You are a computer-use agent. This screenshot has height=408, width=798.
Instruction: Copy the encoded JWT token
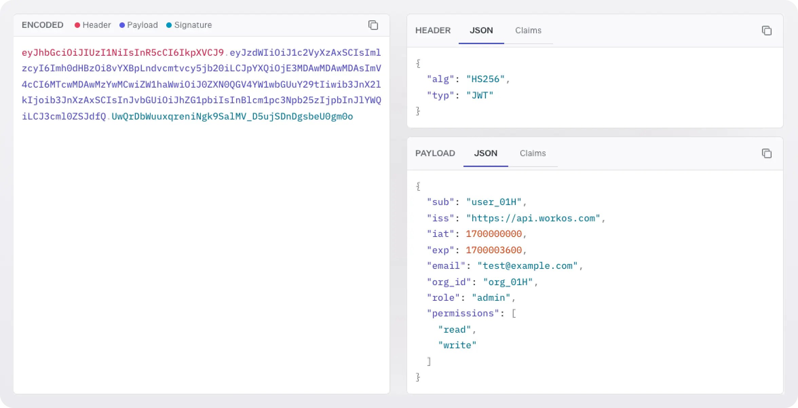coord(373,25)
